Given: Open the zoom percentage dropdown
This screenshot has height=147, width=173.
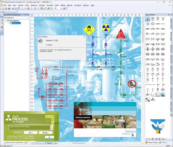Looking at the screenshot, I should tap(61, 8).
